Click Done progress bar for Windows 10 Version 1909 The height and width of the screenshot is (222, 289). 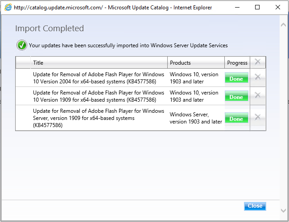click(x=236, y=96)
